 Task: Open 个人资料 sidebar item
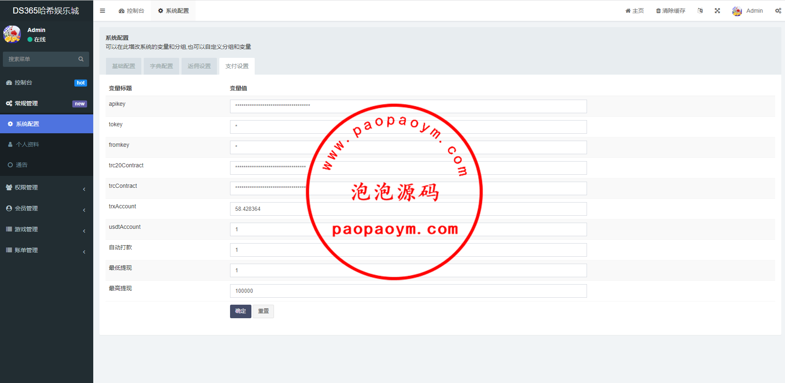[46, 144]
